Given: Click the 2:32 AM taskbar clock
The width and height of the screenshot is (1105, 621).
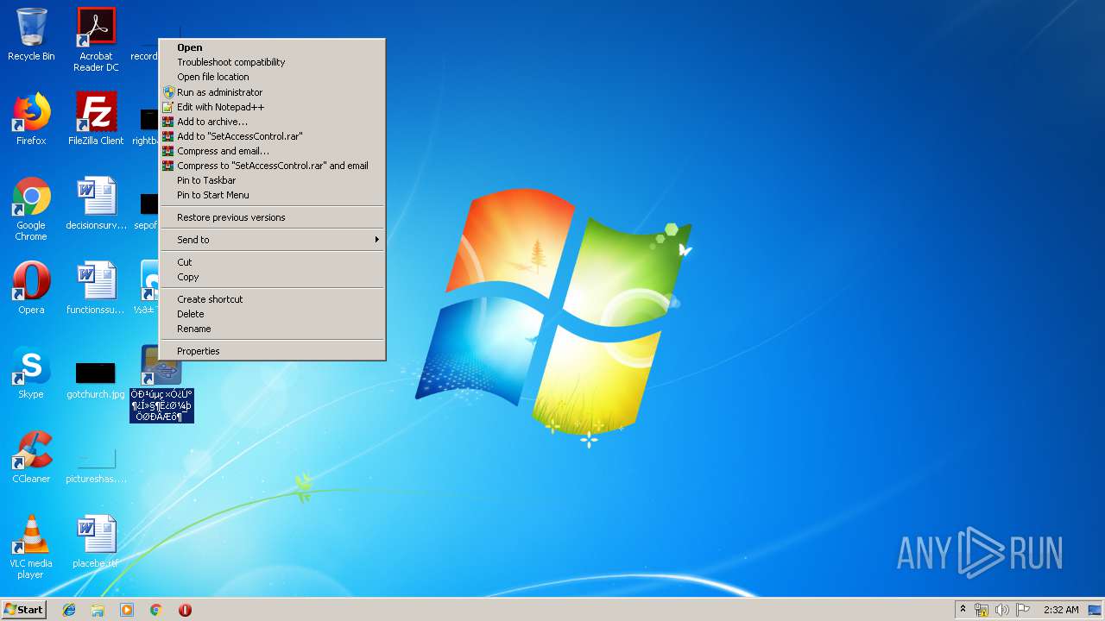Looking at the screenshot, I should [1060, 610].
